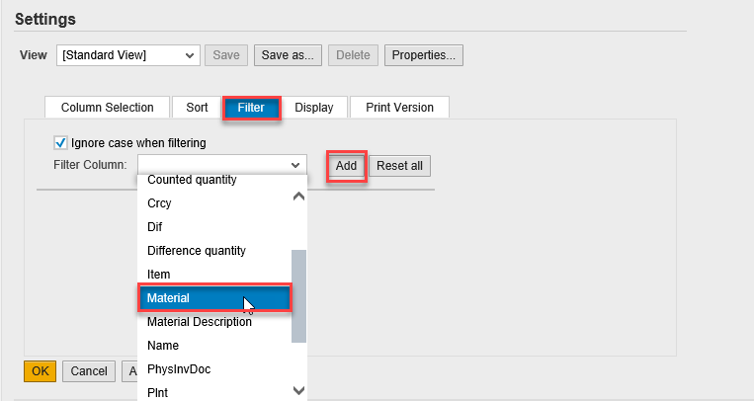Viewport: 754px width, 401px height.
Task: Open the view Properties... button
Action: (x=424, y=55)
